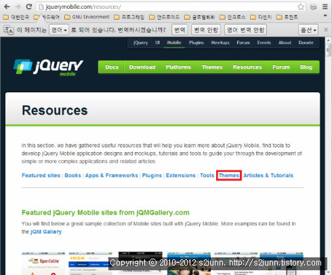332x275 pixels.
Task: Click the Themes link in section list
Action: [229, 175]
